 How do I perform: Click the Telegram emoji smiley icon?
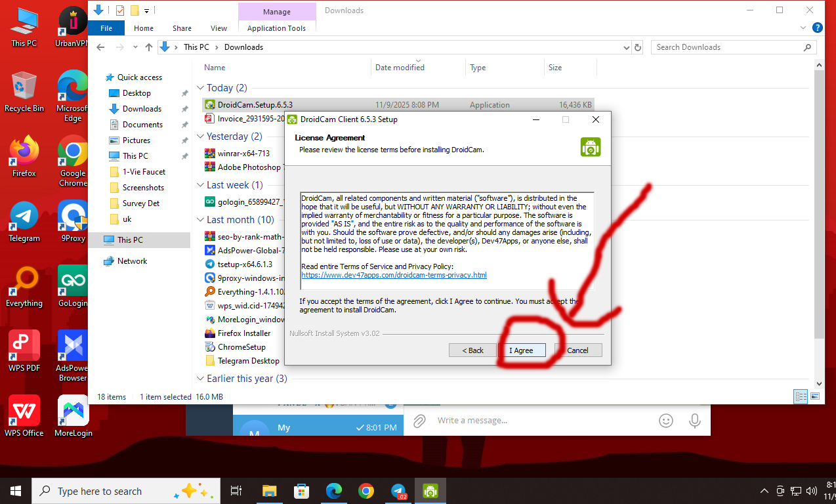(665, 420)
